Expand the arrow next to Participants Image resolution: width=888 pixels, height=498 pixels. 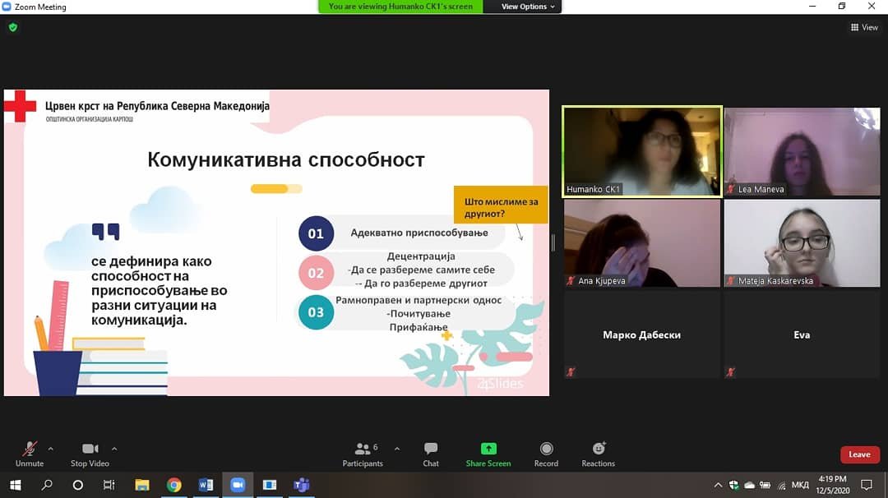[x=397, y=449]
